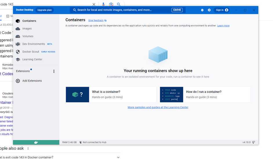Viewport: 273px width, 159px height.
Task: Click the Add Extensions plus icon
Action: click(18, 81)
